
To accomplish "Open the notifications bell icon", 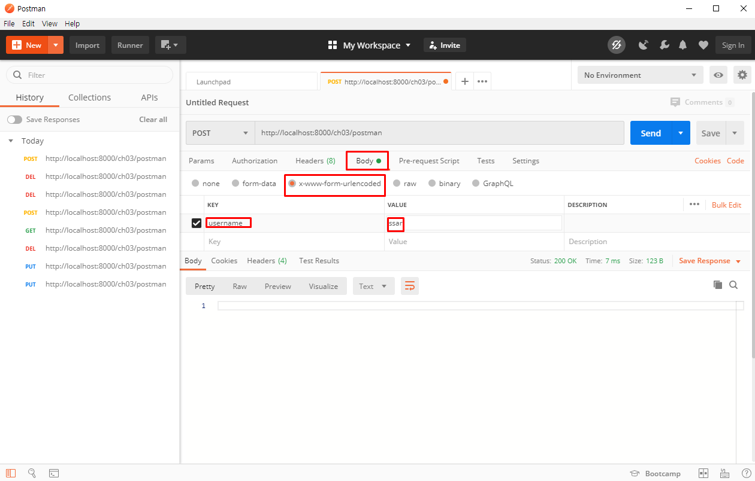I will pyautogui.click(x=683, y=45).
